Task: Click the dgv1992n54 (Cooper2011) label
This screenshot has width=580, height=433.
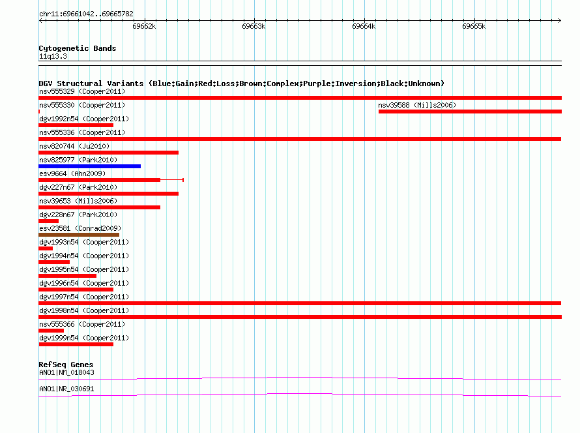Action: coord(84,119)
